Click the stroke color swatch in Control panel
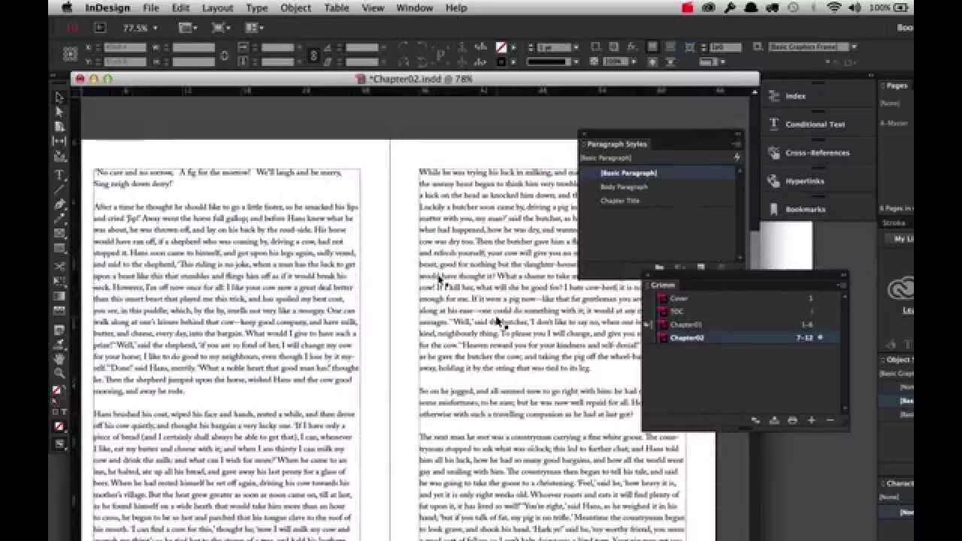 501,62
